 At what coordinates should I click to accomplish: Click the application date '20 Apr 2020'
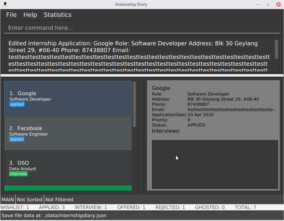click(x=201, y=115)
